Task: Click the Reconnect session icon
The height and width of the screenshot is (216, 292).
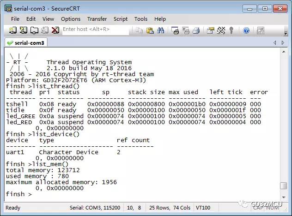Action: (x=45, y=30)
